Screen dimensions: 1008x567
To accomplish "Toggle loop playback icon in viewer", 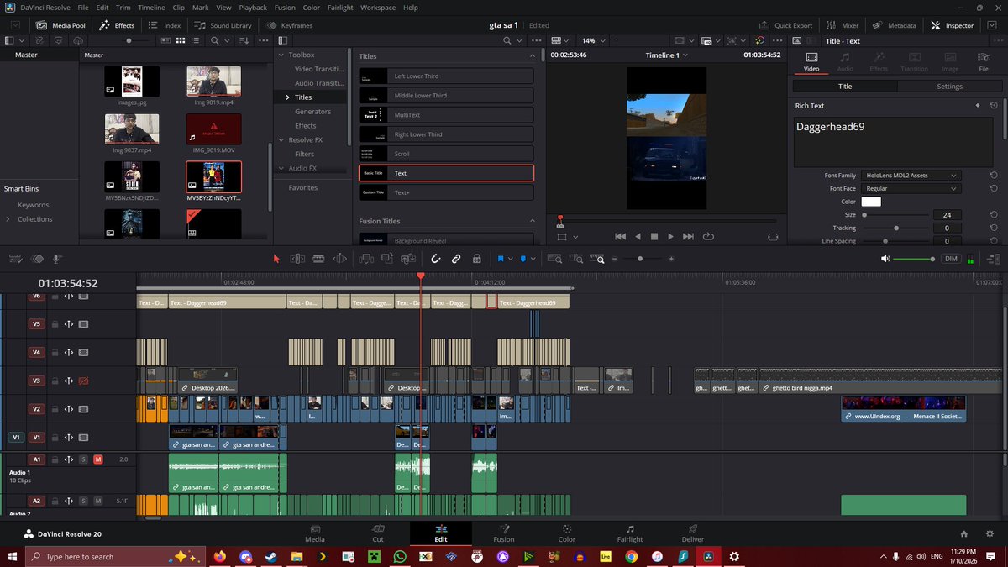I will point(708,237).
